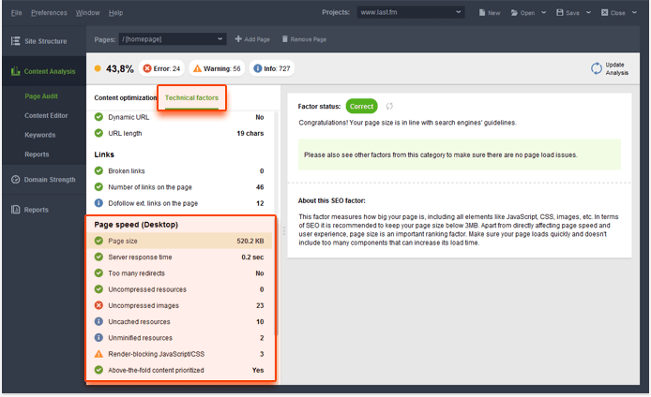Toggle the Warning: 56 filter

click(217, 68)
